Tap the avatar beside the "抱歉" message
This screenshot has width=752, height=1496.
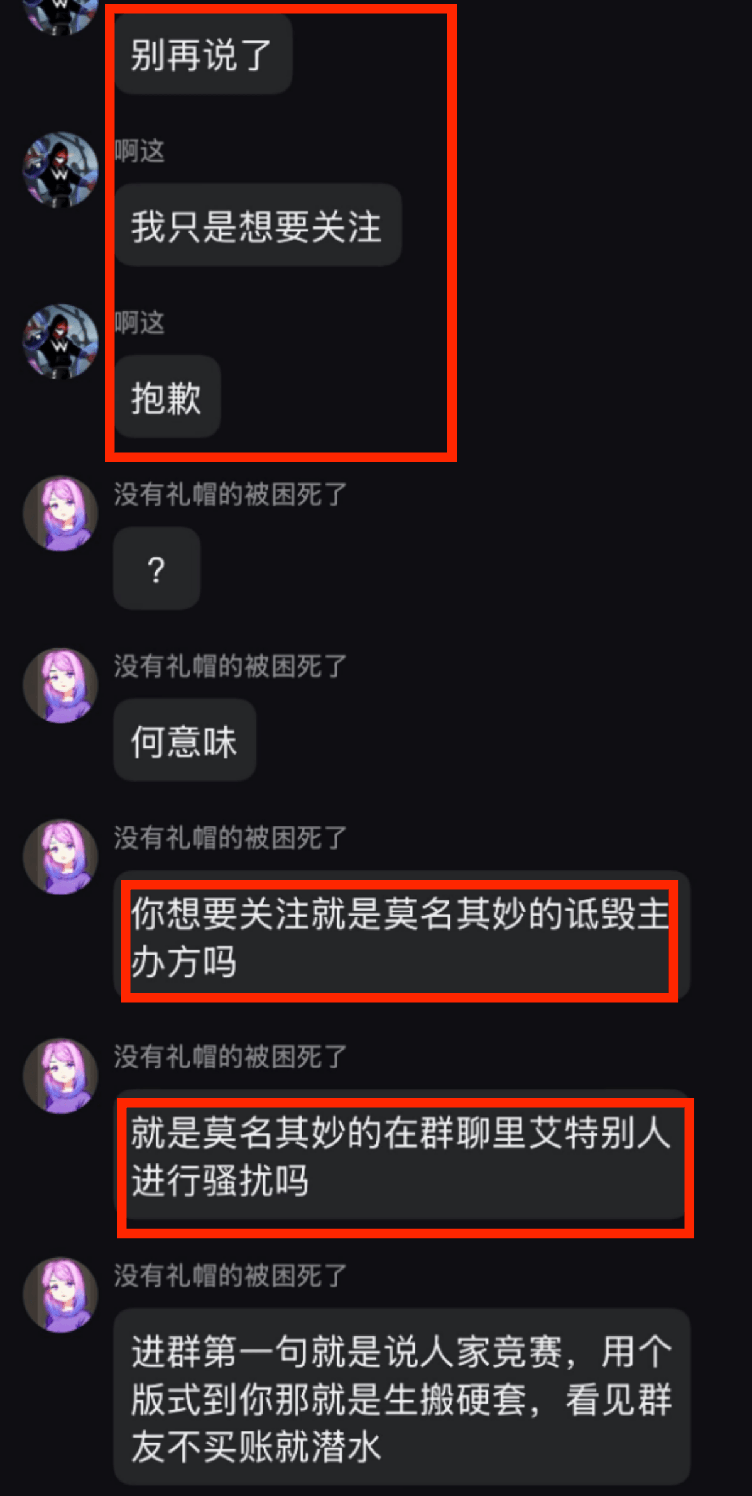60,341
